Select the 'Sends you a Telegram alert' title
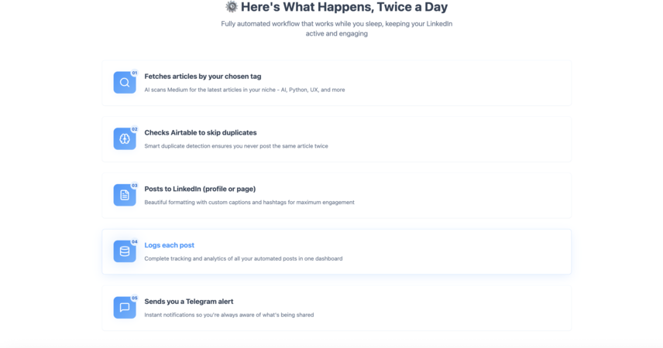 tap(188, 302)
